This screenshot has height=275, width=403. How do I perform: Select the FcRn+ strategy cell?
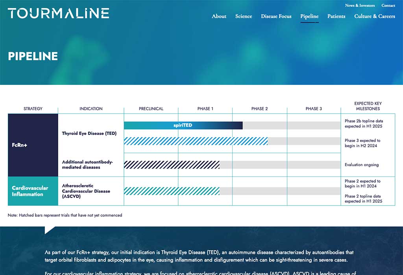click(x=20, y=145)
